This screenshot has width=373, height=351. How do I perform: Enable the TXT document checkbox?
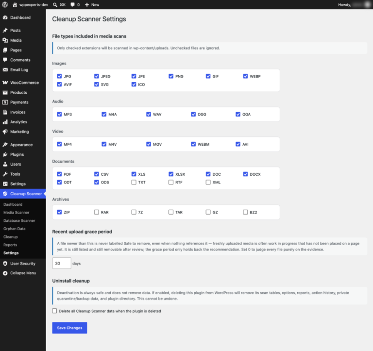134,182
